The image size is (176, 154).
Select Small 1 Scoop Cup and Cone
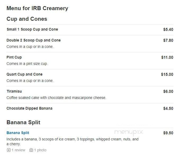pyautogui.click(x=32, y=29)
